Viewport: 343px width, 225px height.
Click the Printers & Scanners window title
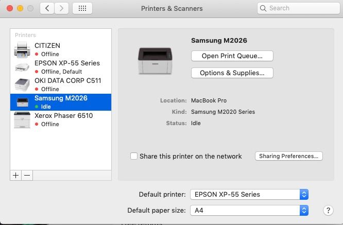[x=171, y=9]
